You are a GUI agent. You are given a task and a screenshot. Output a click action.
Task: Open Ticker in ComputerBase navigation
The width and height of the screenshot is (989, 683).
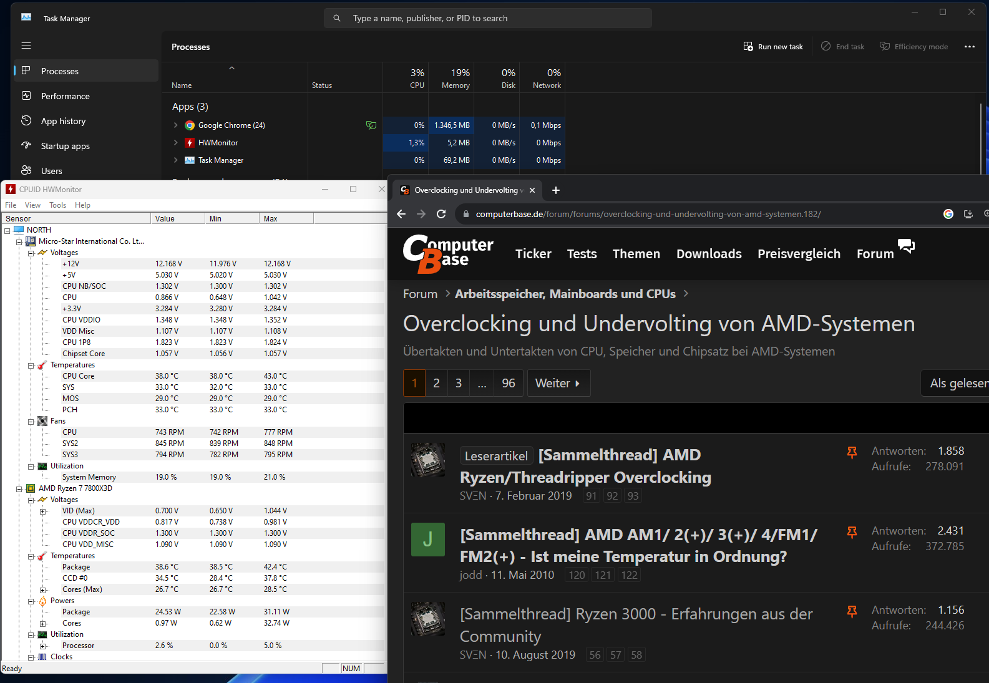pyautogui.click(x=533, y=254)
